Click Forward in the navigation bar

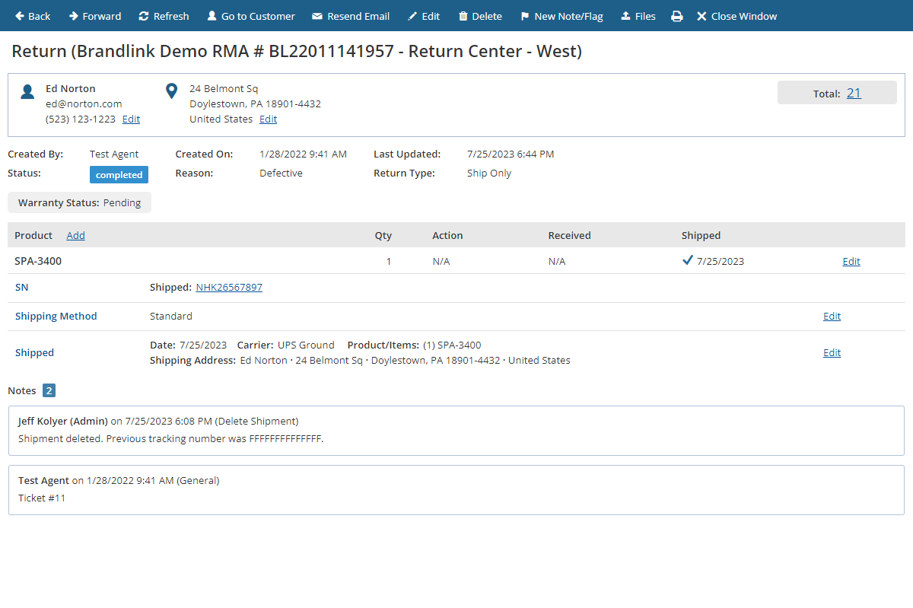(x=94, y=15)
